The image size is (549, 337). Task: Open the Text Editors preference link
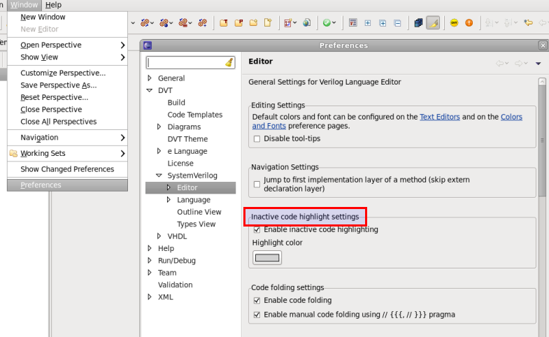(x=439, y=117)
